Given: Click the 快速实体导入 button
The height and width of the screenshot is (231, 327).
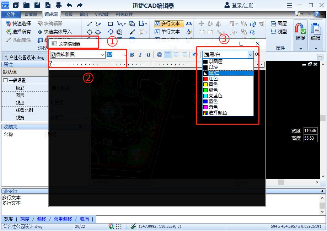Looking at the screenshot, I should [55, 32].
